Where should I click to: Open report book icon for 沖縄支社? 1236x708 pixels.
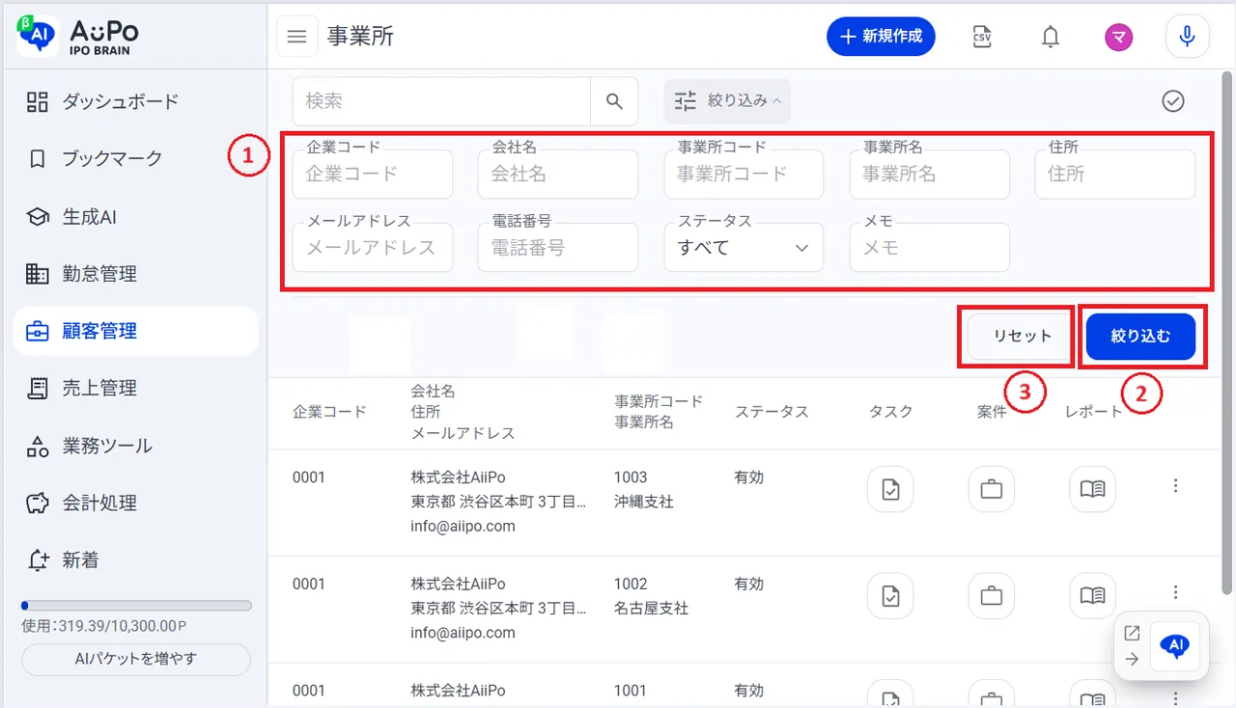[x=1092, y=489]
